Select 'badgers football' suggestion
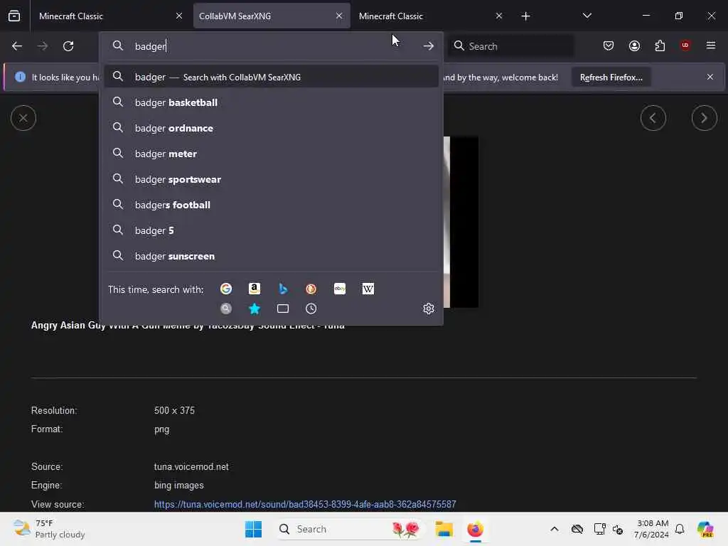 272,205
